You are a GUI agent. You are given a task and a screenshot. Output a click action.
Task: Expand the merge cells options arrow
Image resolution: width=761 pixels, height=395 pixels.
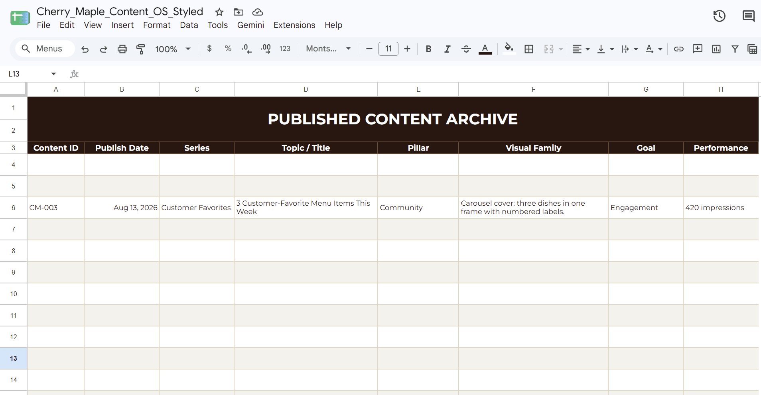(561, 49)
